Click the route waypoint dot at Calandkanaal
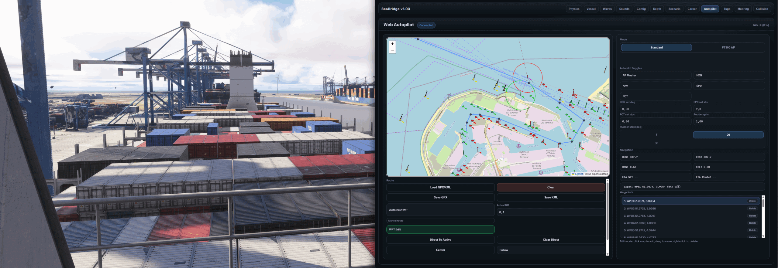 (583, 120)
